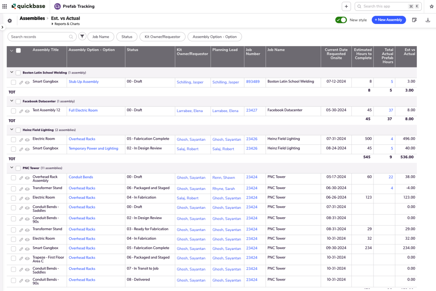436x291 pixels.
Task: Click inside the Search records field
Action: pyautogui.click(x=36, y=36)
